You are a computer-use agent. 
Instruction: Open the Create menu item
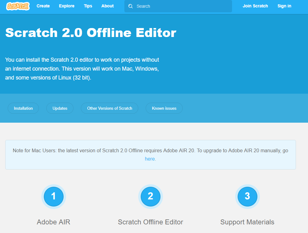pos(43,6)
